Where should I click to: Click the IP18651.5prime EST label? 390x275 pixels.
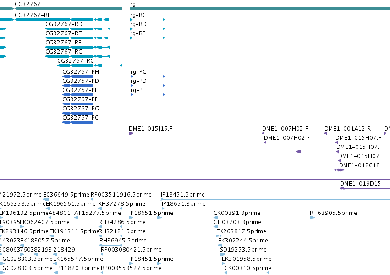(x=151, y=213)
